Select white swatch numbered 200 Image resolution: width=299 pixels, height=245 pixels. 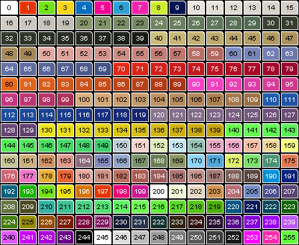(159, 192)
